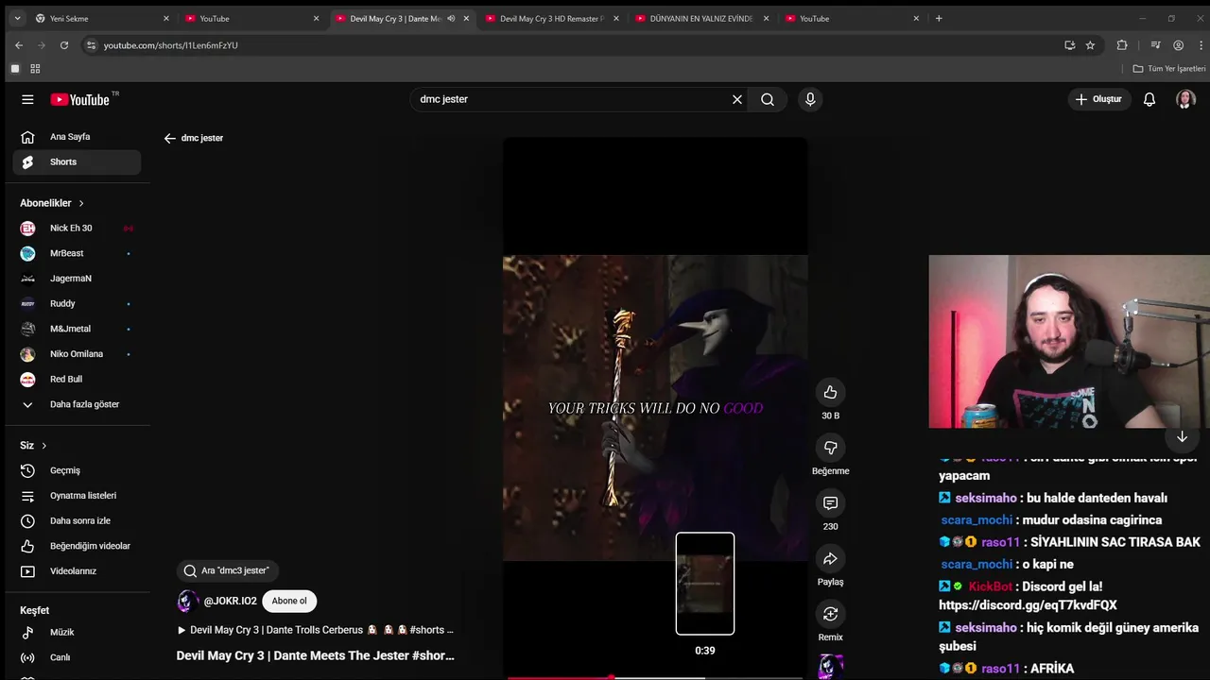Image resolution: width=1210 pixels, height=680 pixels.
Task: Open Geçmiş history in sidebar
Action: pyautogui.click(x=77, y=470)
